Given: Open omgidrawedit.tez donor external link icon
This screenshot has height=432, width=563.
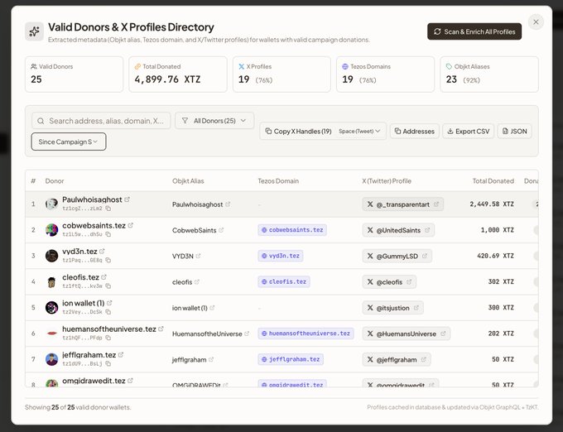Looking at the screenshot, I should pyautogui.click(x=130, y=380).
